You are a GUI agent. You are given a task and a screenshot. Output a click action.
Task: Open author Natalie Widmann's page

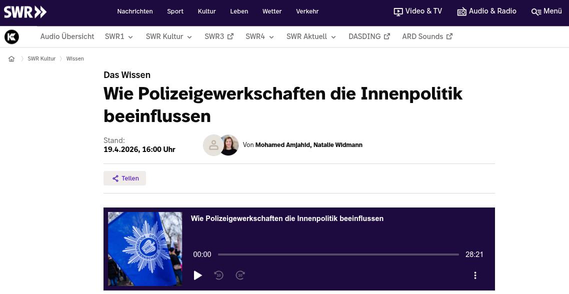(338, 145)
